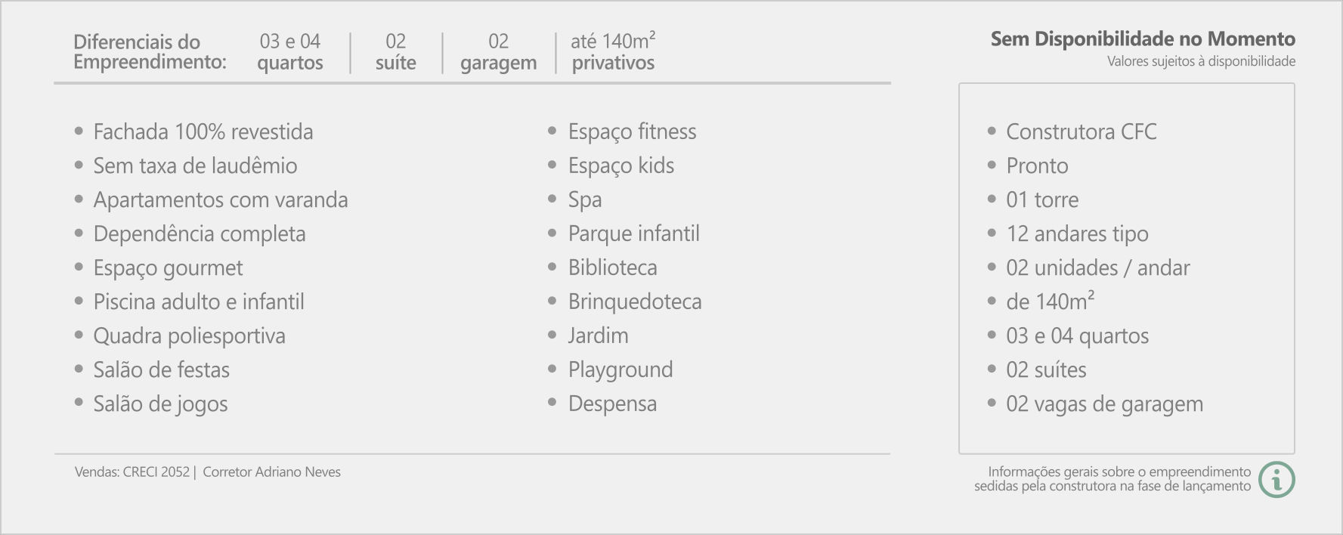Click 'Quadra poliesportiva' list item
This screenshot has width=1343, height=535.
[x=190, y=336]
